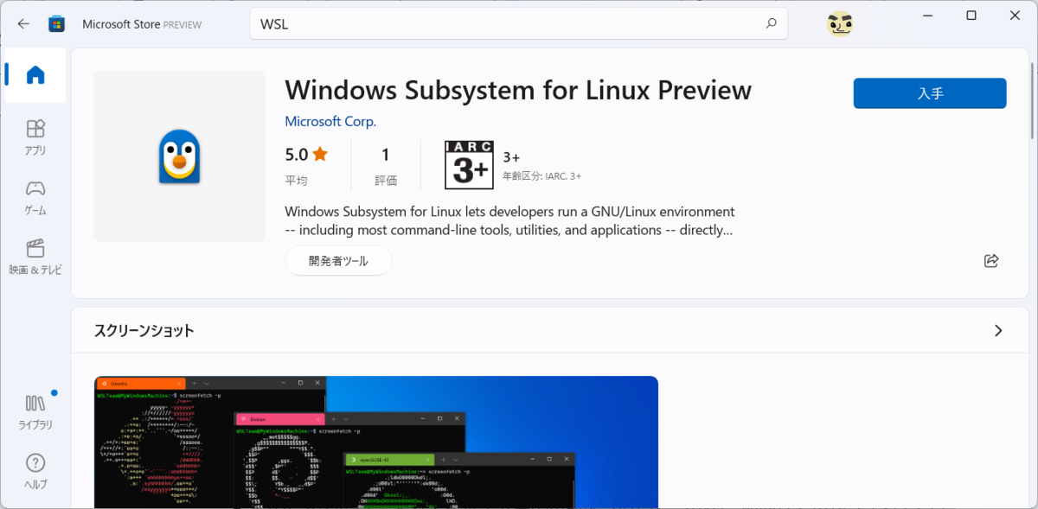Open the アプリ section in sidebar
Viewport: 1038px width, 509px height.
(35, 137)
